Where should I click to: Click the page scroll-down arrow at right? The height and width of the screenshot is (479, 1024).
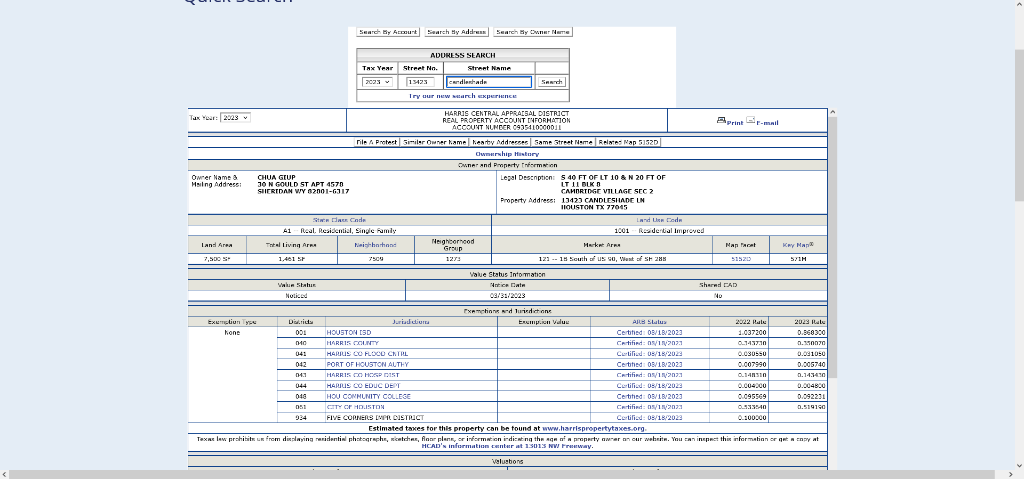coord(1019,465)
